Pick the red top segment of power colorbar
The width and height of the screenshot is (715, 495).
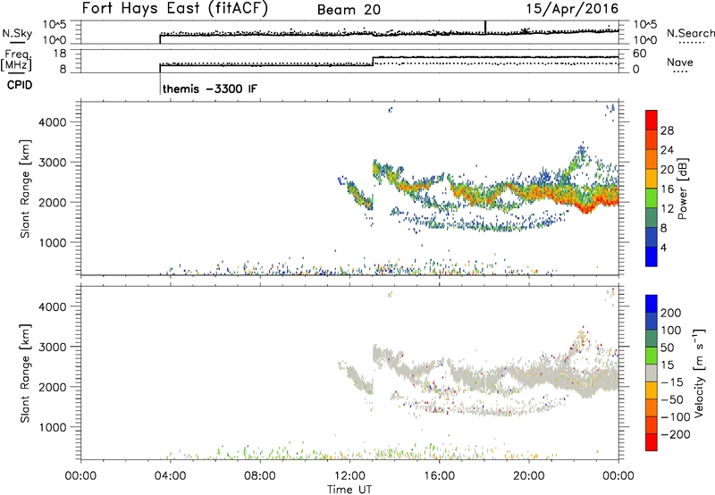click(652, 120)
